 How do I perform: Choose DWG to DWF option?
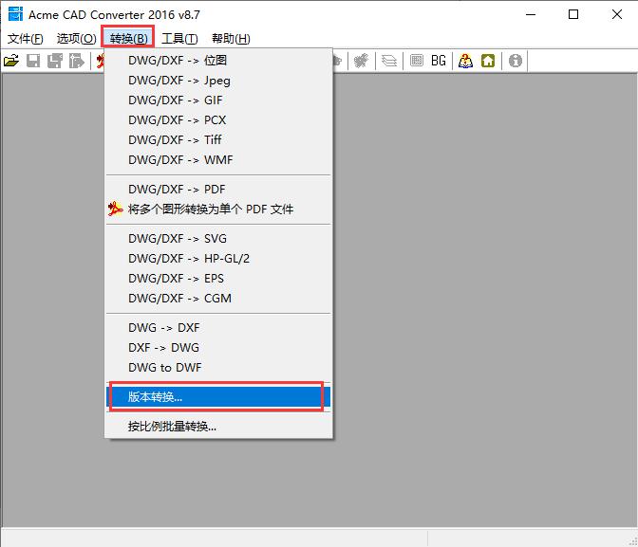tap(165, 367)
